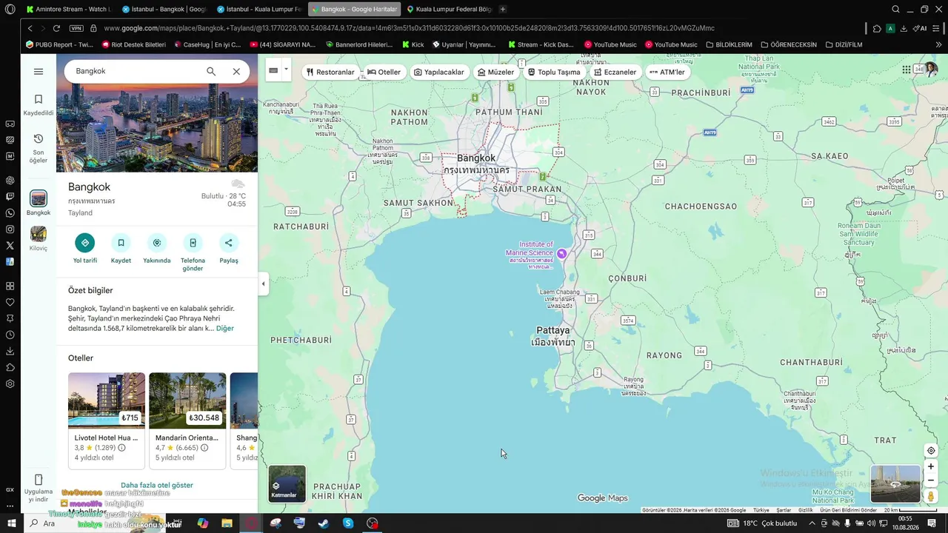
Task: Open File Explorer from the taskbar
Action: pyautogui.click(x=227, y=523)
